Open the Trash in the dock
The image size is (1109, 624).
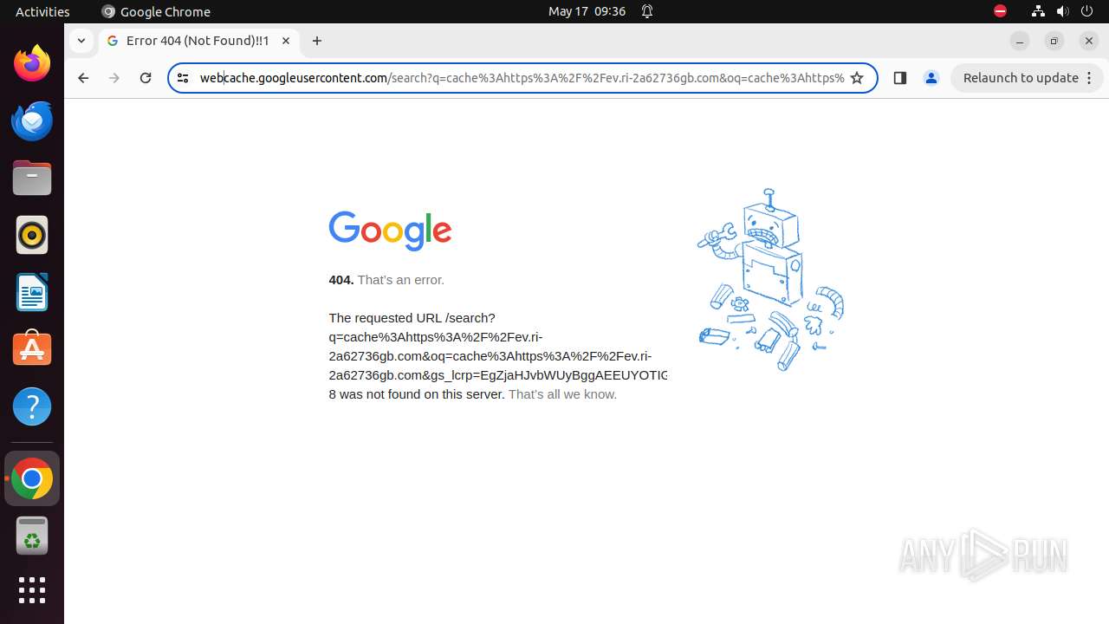coord(32,536)
